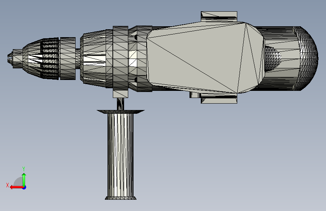This screenshot has height=211, width=326.
Task: Select the knurled chuck sleeve near the drill tip
Action: coord(50,59)
